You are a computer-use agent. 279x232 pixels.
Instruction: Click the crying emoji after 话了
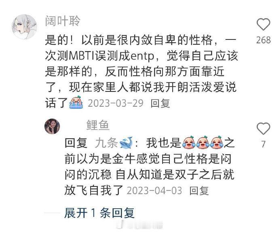tap(76, 102)
